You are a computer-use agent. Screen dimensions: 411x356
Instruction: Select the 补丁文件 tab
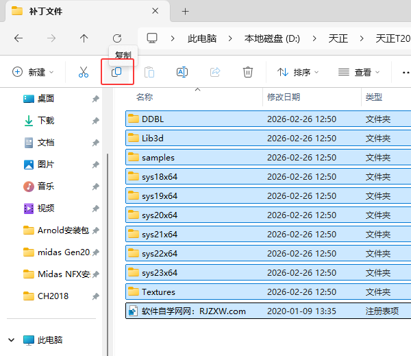pyautogui.click(x=88, y=11)
